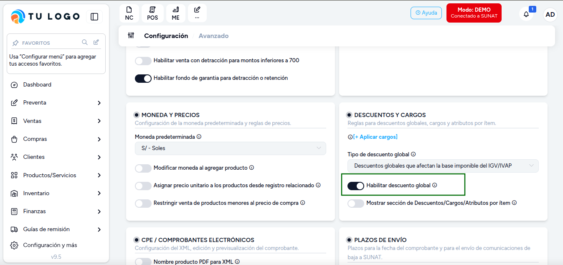Click info icon after Habilitar descuento global
The image size is (563, 265).
tap(435, 185)
